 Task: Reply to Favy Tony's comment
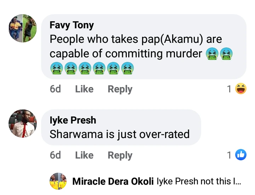click(x=120, y=89)
